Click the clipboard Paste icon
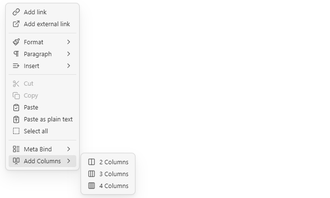Screen dimensions: 330x198 16,108
